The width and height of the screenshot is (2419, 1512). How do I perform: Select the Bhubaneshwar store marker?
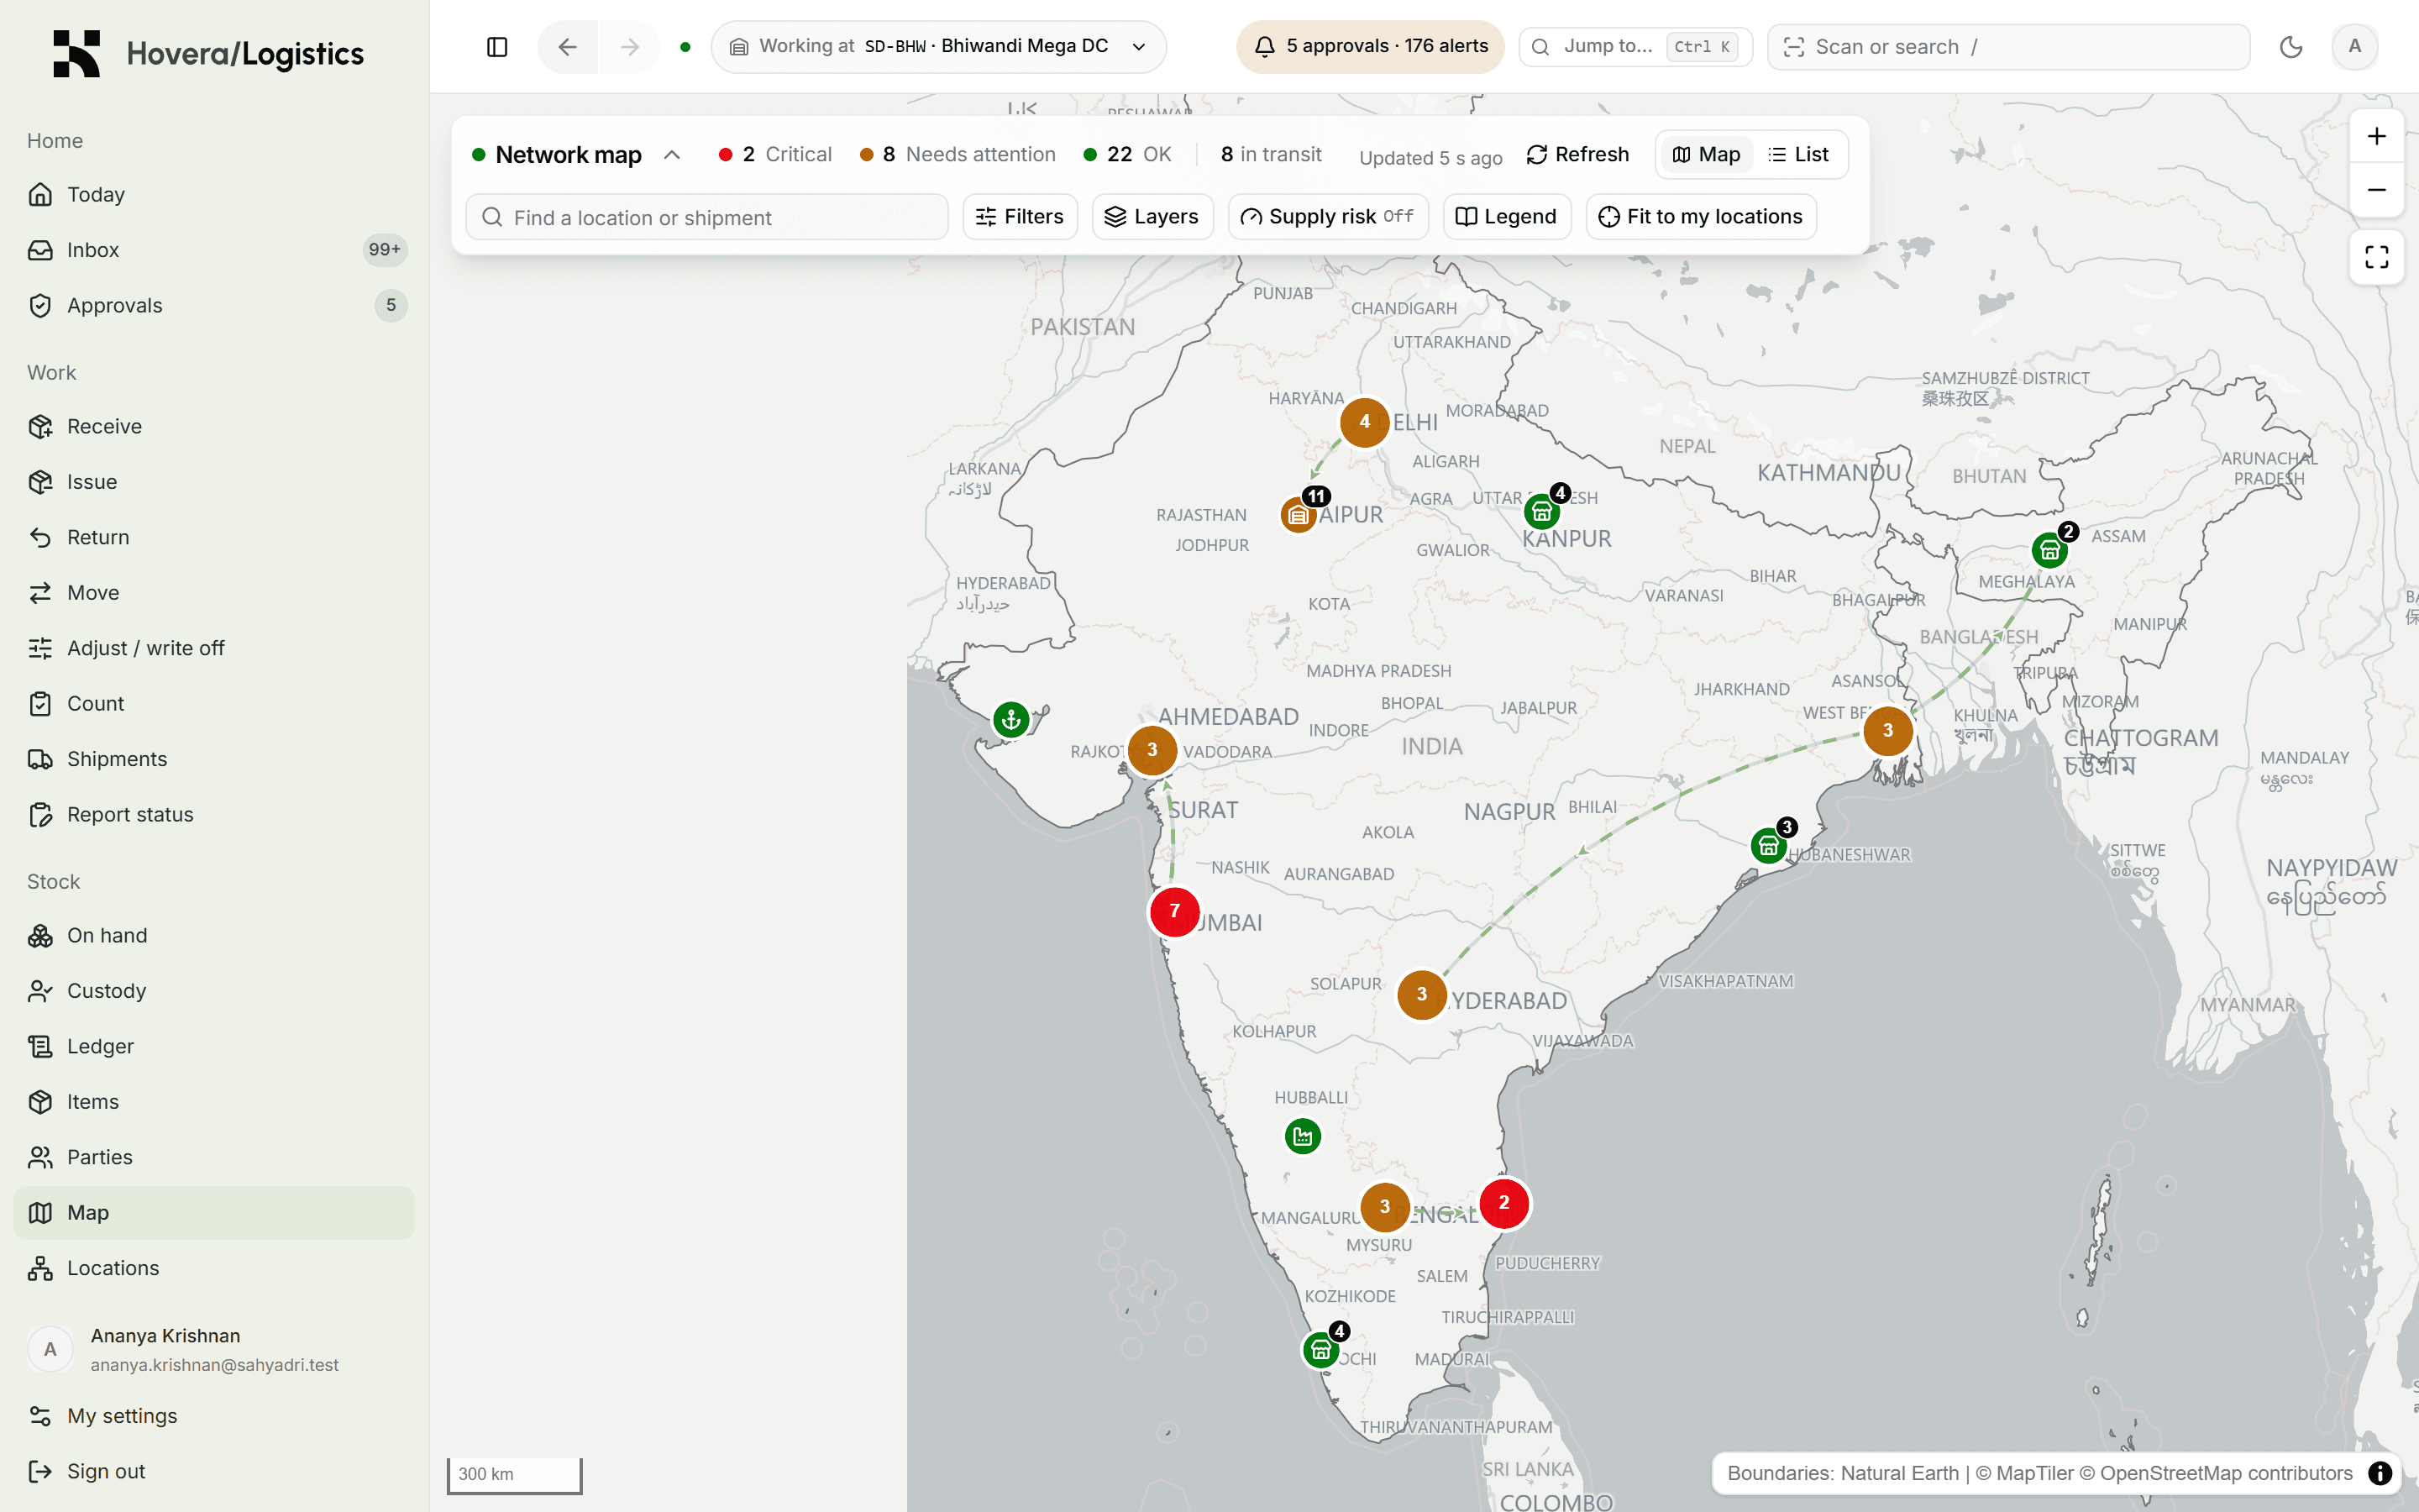click(x=1768, y=846)
